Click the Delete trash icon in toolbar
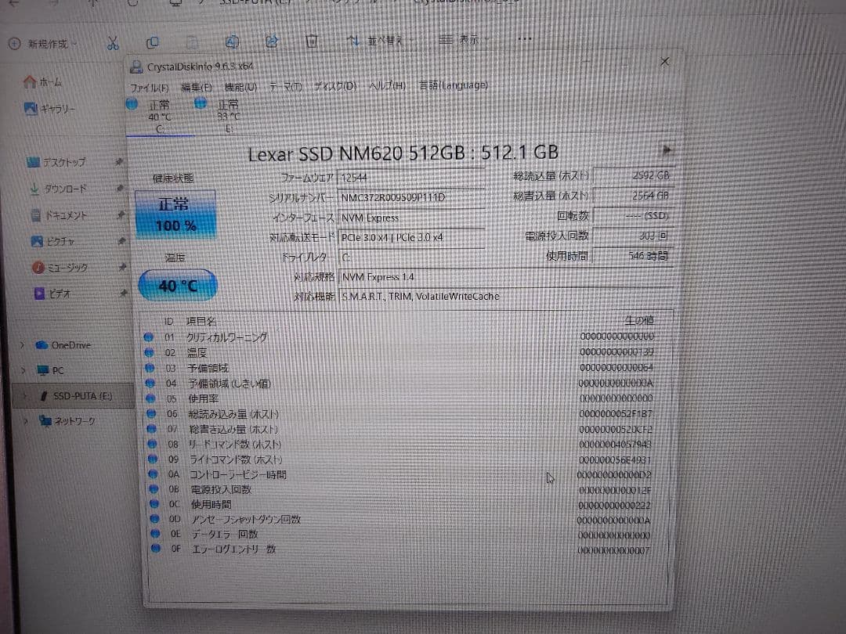The image size is (846, 634). pyautogui.click(x=313, y=40)
